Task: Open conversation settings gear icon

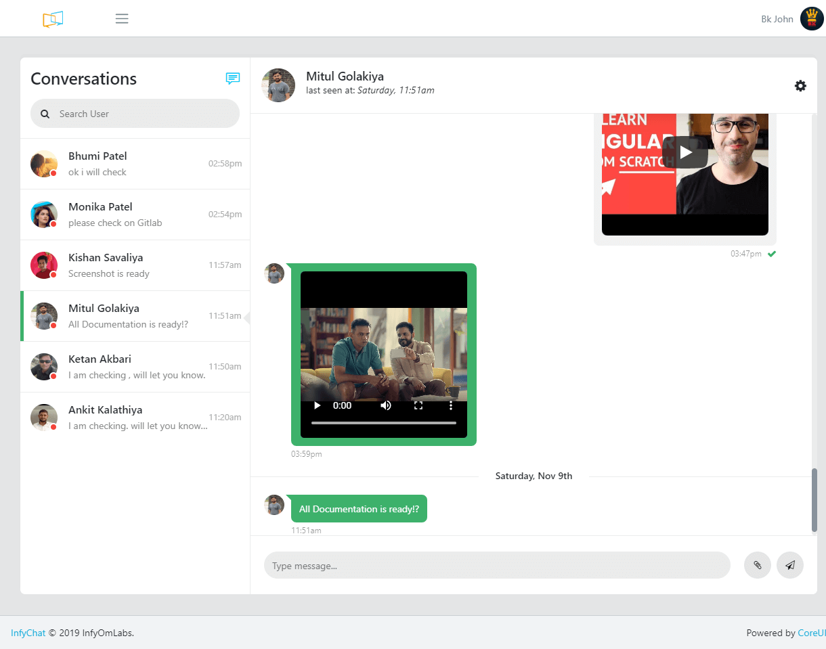Action: click(800, 86)
